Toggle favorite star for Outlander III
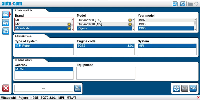Image resolution: width=200 pixels, height=100 pixels. click(x=130, y=24)
